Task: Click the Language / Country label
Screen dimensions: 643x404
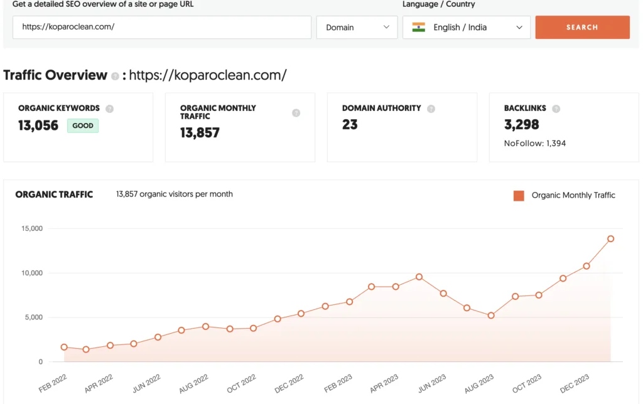Action: click(x=438, y=4)
